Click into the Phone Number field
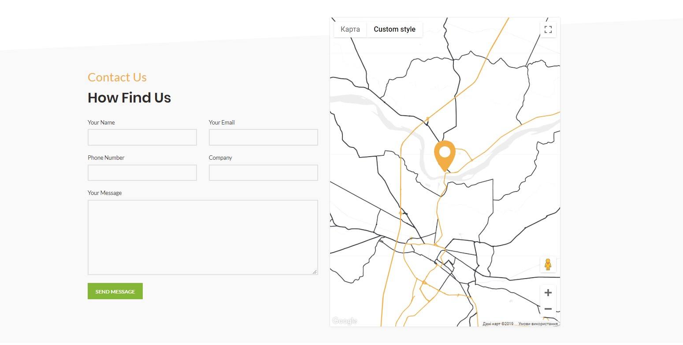The image size is (683, 345). pos(142,172)
